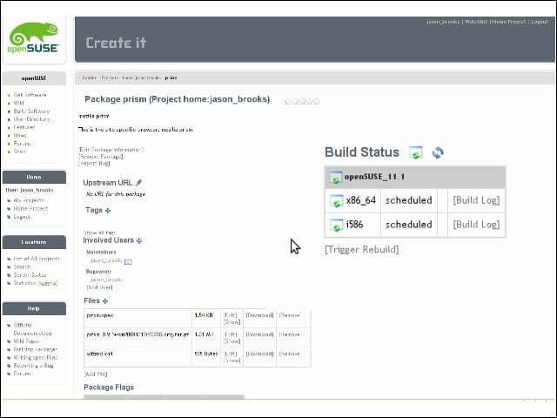The height and width of the screenshot is (418, 557).
Task: Open the Build Log for x86_64
Action: pyautogui.click(x=476, y=200)
